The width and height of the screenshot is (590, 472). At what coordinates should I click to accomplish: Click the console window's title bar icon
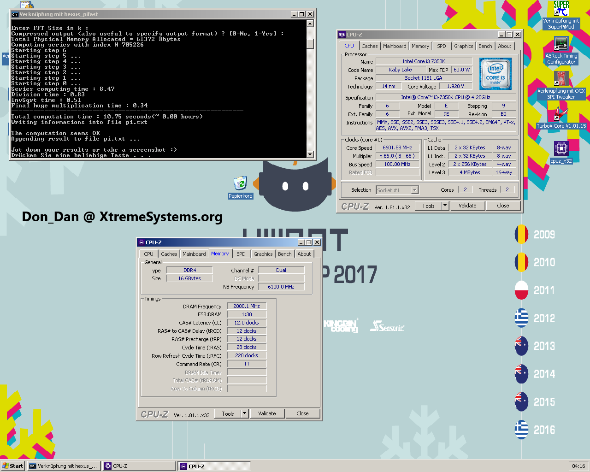15,14
